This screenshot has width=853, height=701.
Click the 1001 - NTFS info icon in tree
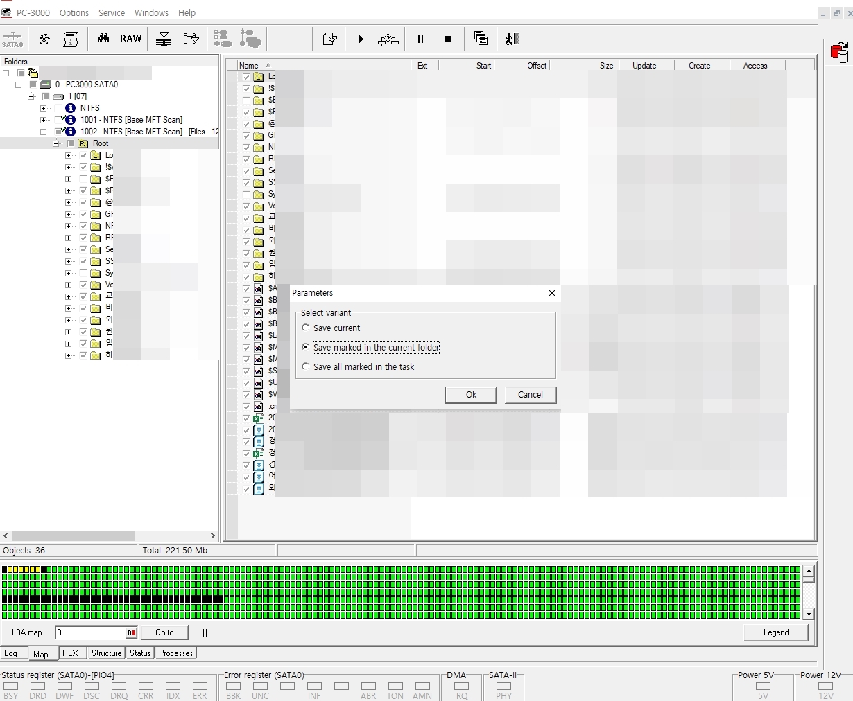[x=70, y=120]
